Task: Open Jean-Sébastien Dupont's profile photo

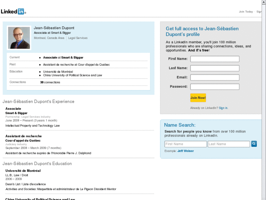Action: click(19, 38)
